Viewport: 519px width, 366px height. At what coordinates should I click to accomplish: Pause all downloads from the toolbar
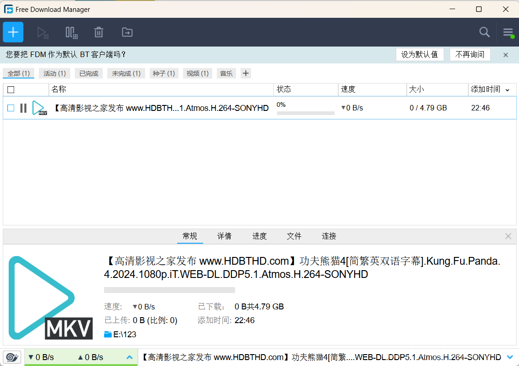[71, 32]
